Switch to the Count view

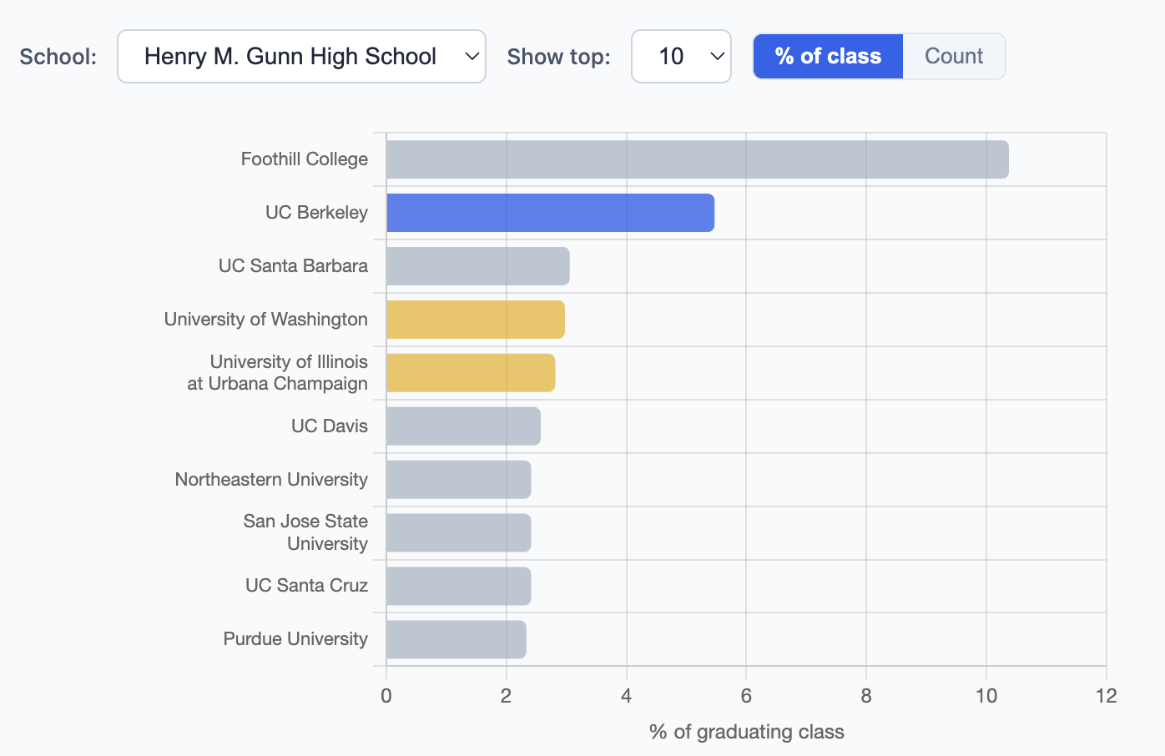click(x=953, y=56)
